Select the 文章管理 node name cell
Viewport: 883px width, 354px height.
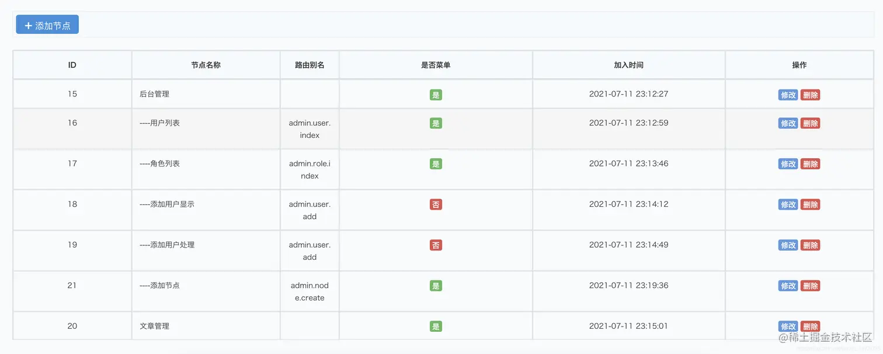[x=206, y=325]
